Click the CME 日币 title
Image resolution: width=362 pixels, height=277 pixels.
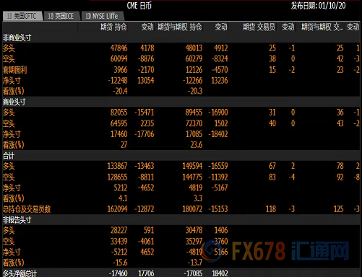[139, 6]
